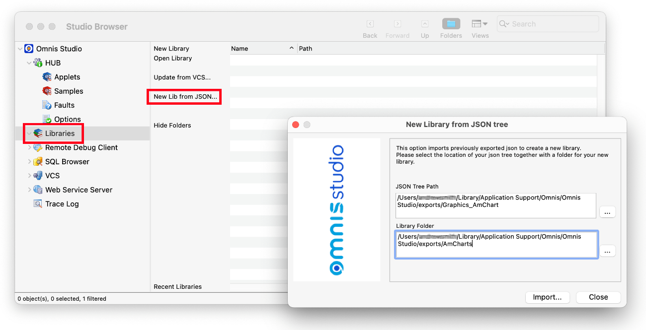Click the Applets icon in the tree
The height and width of the screenshot is (330, 646).
point(47,77)
